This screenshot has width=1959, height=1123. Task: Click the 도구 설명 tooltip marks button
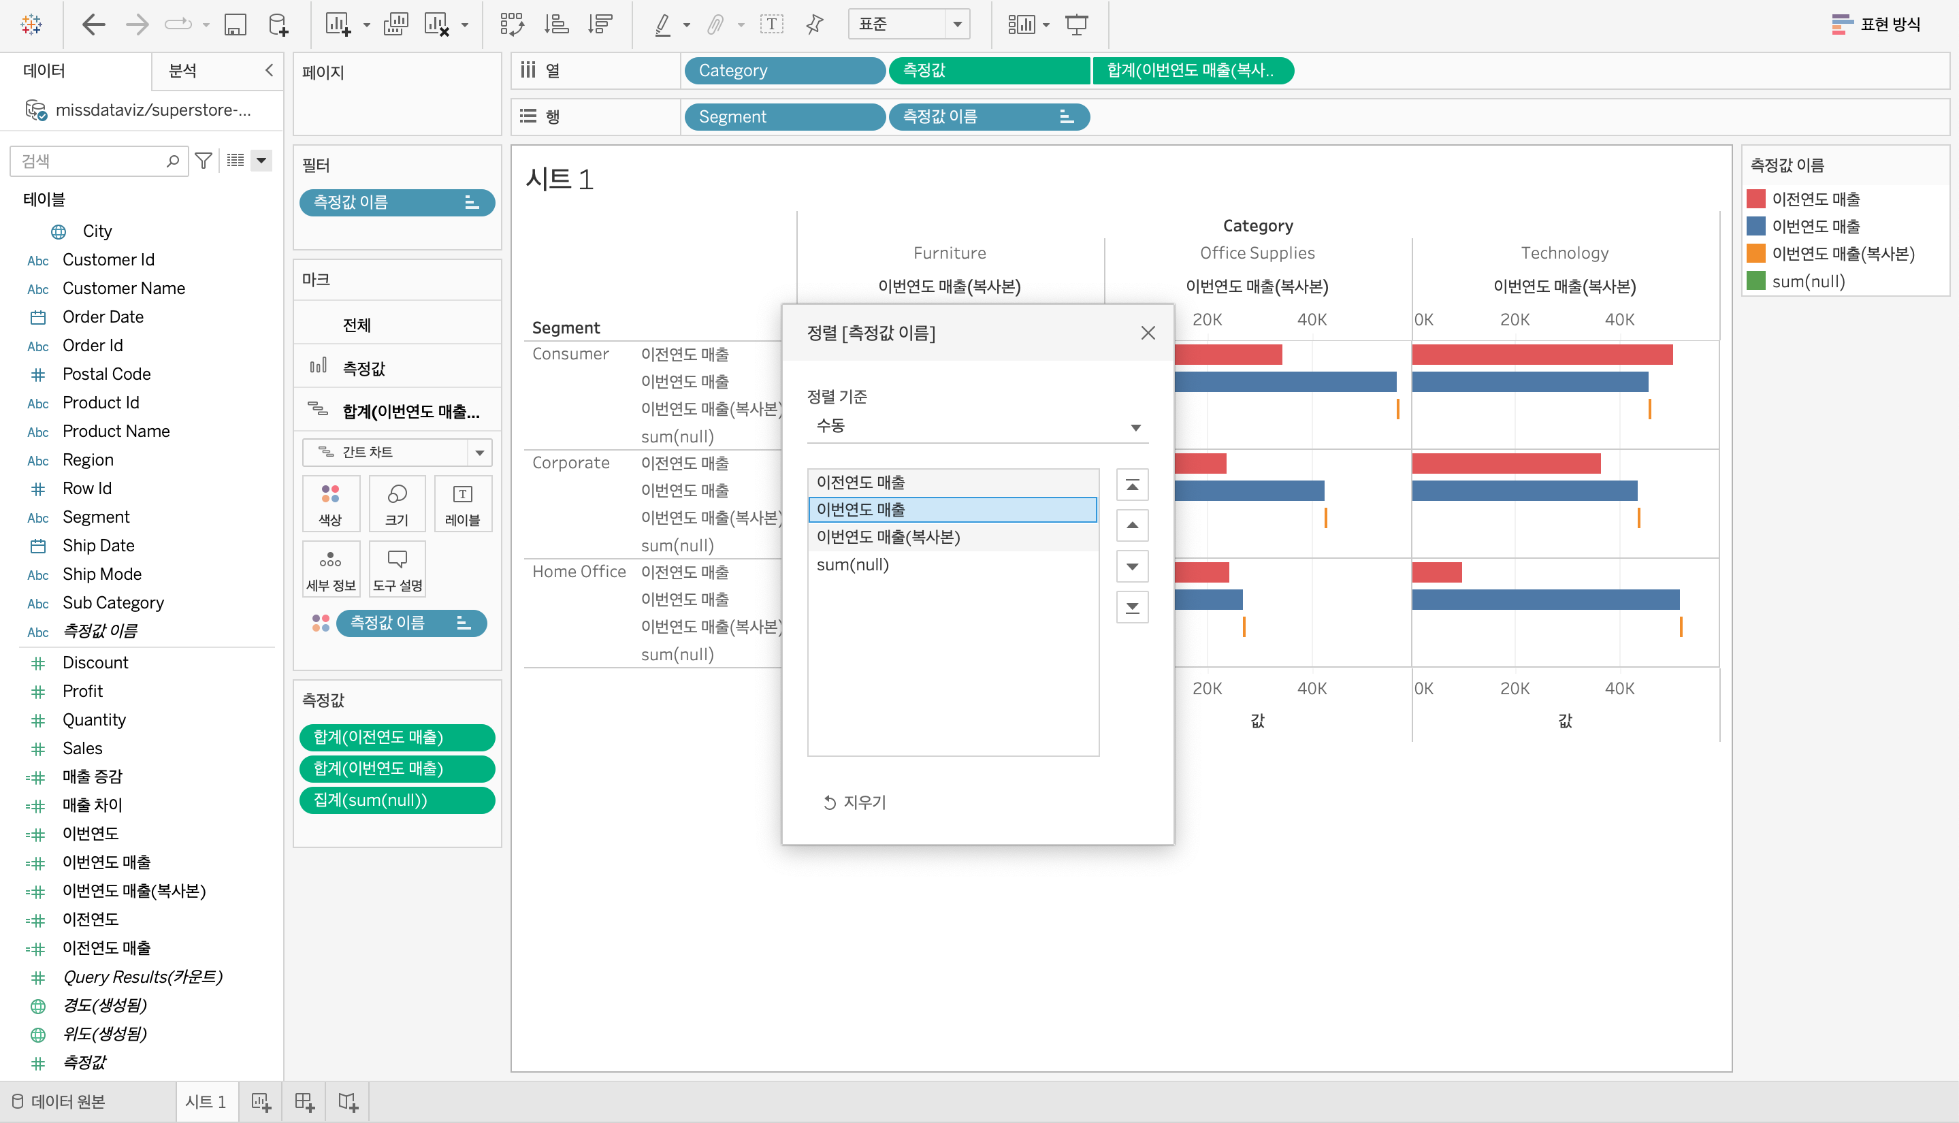click(396, 569)
